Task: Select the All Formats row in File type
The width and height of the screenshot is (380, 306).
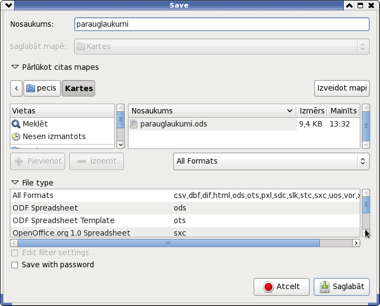Action: click(185, 195)
